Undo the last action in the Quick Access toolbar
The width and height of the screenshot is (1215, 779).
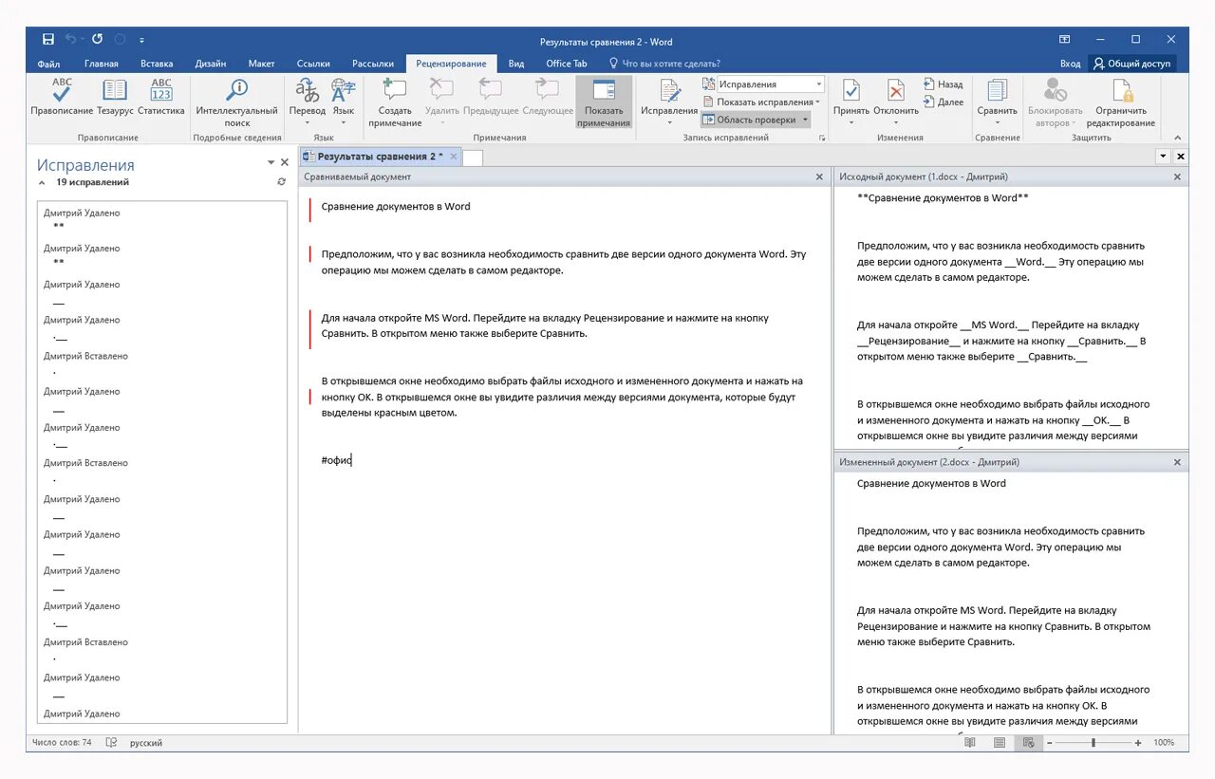coord(71,40)
